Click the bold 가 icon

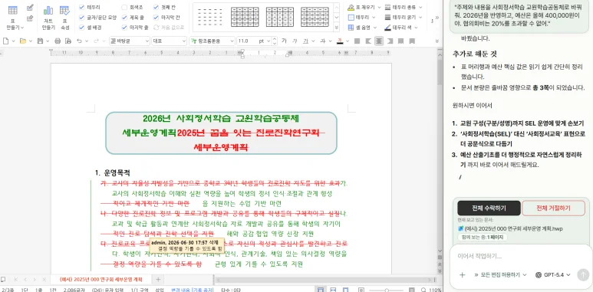point(284,41)
